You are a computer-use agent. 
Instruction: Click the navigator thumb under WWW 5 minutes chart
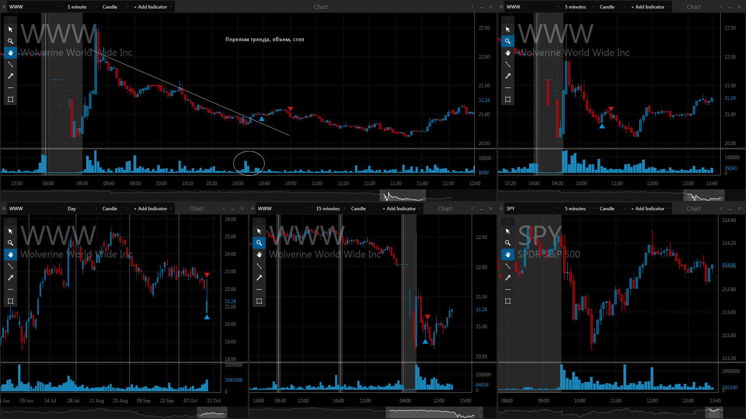point(704,196)
